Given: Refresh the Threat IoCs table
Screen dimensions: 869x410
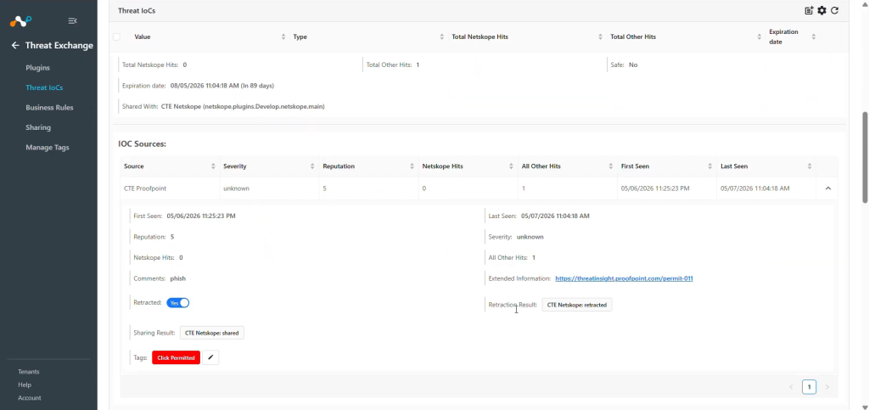Looking at the screenshot, I should tap(835, 10).
